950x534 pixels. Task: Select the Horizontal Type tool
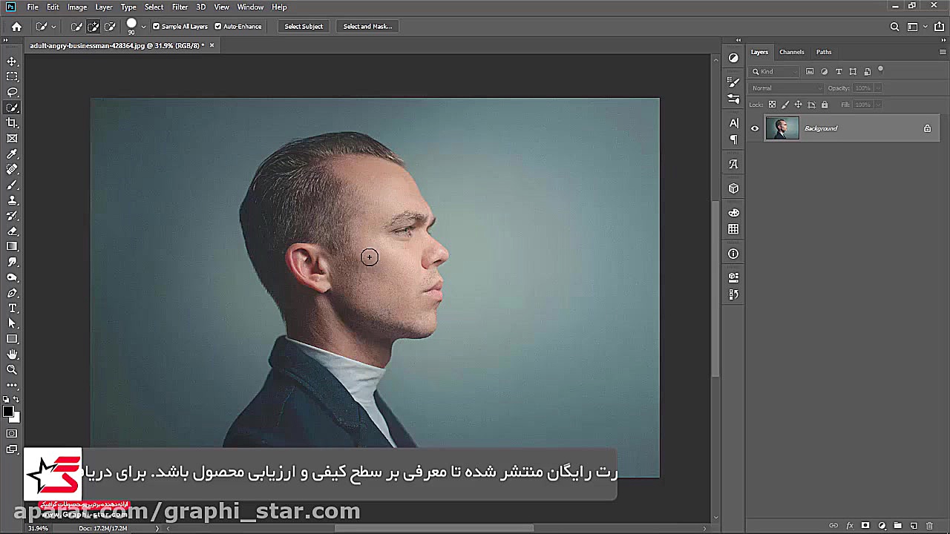point(12,308)
